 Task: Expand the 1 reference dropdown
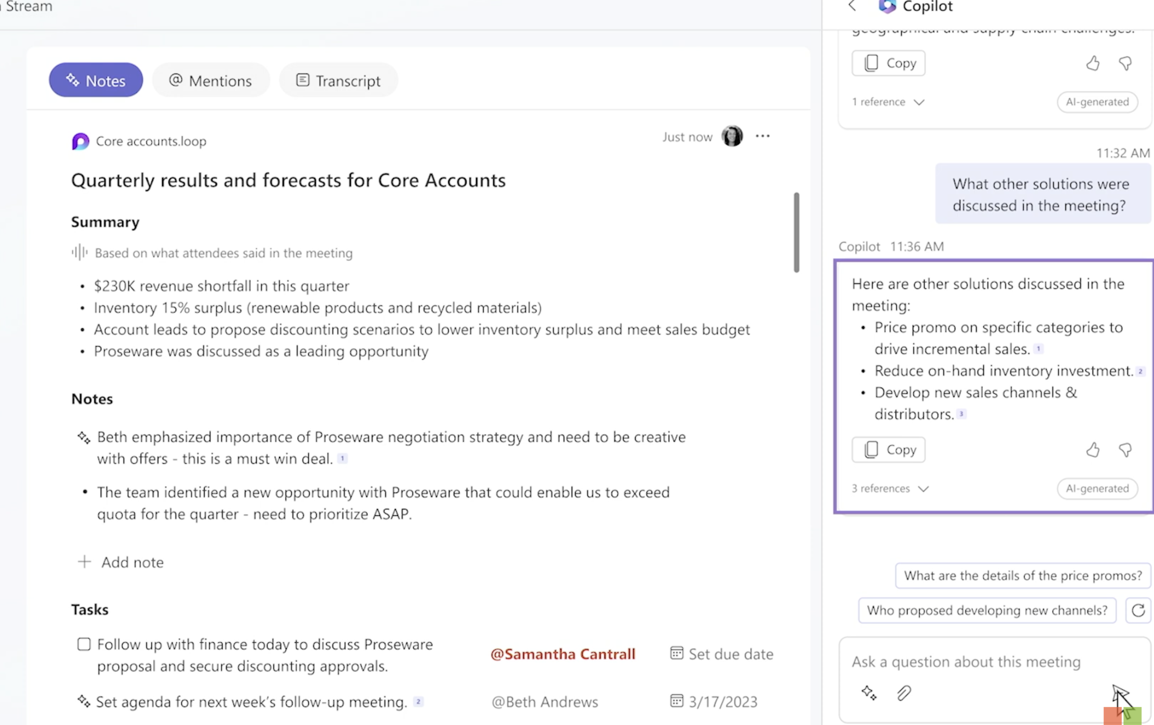[888, 102]
